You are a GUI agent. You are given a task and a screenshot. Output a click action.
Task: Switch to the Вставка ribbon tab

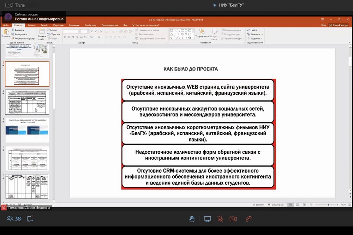31,25
